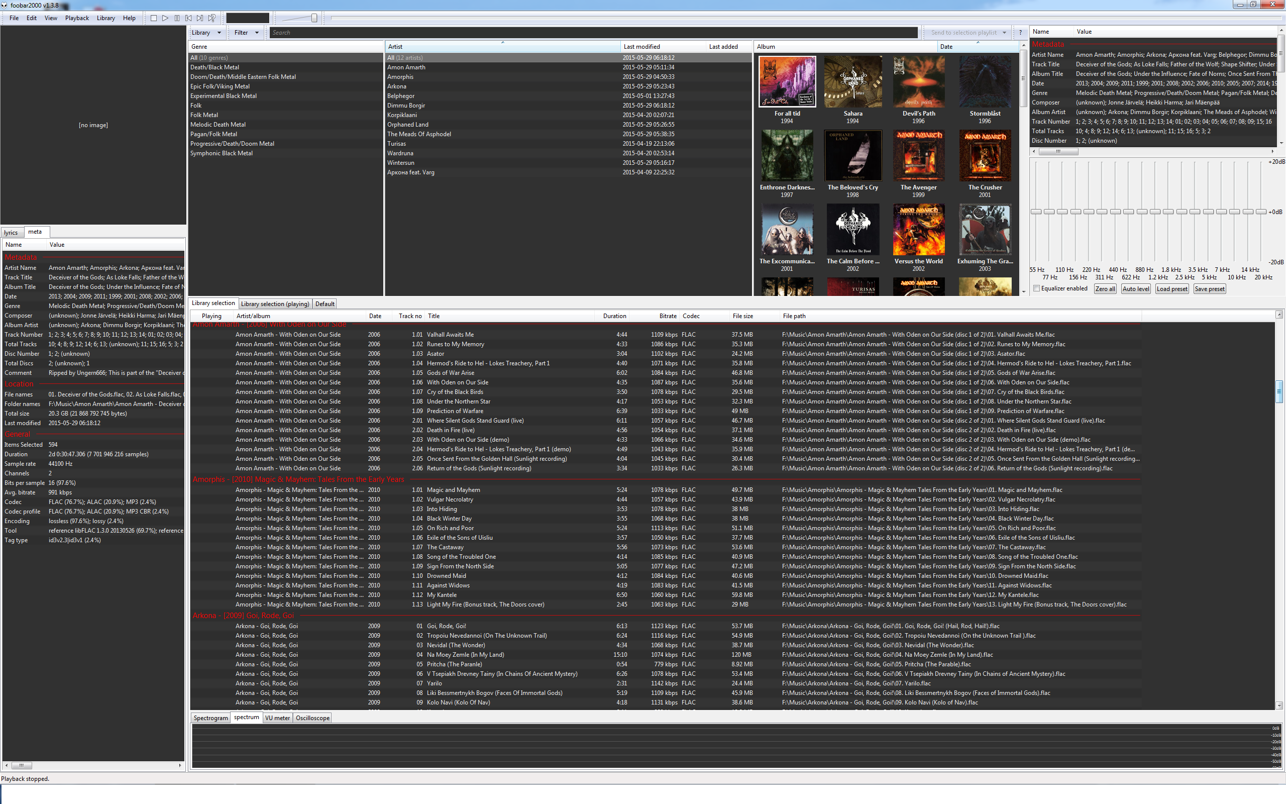The width and height of the screenshot is (1286, 804).
Task: Select The Beloved's Cry album cover
Action: (853, 156)
